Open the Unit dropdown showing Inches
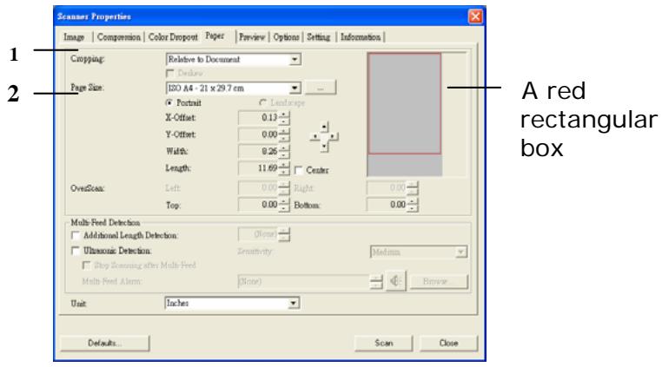This screenshot has width=662, height=367. 294,304
